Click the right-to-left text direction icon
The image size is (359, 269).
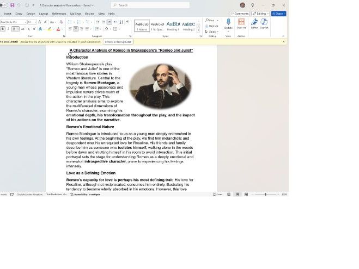(x=115, y=22)
